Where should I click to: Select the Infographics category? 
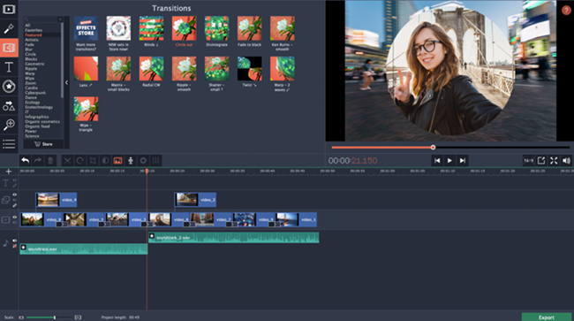[x=36, y=117]
